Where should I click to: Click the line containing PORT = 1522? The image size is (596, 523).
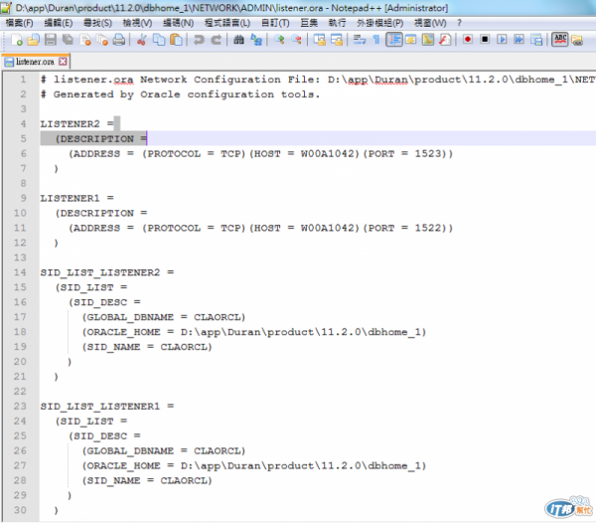click(260, 228)
